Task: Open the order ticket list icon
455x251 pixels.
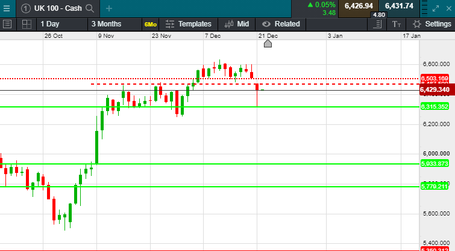Action: [x=7, y=24]
